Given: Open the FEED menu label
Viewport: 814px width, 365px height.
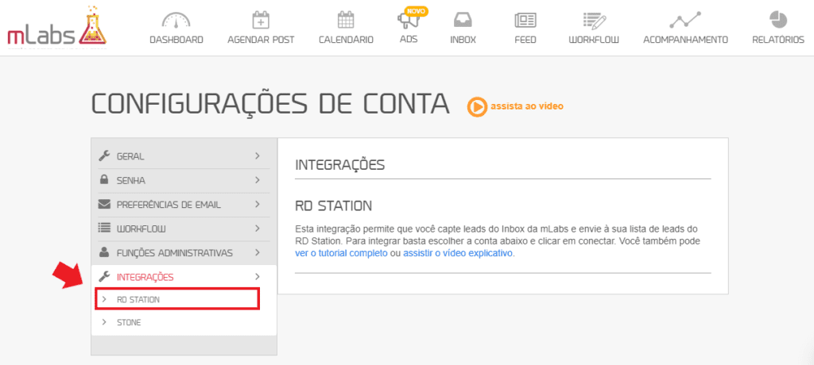Looking at the screenshot, I should pyautogui.click(x=525, y=40).
